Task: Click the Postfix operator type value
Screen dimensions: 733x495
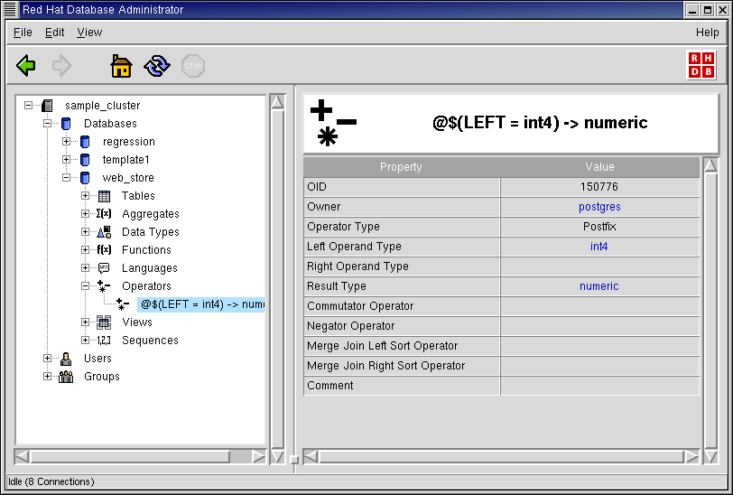Action: pos(599,227)
